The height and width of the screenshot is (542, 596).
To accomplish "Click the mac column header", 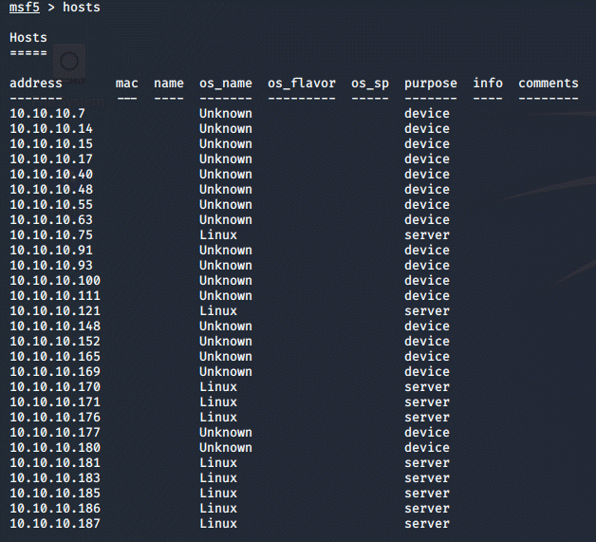I will [x=127, y=84].
